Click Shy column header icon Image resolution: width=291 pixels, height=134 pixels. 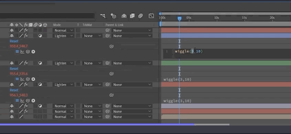click(12, 25)
